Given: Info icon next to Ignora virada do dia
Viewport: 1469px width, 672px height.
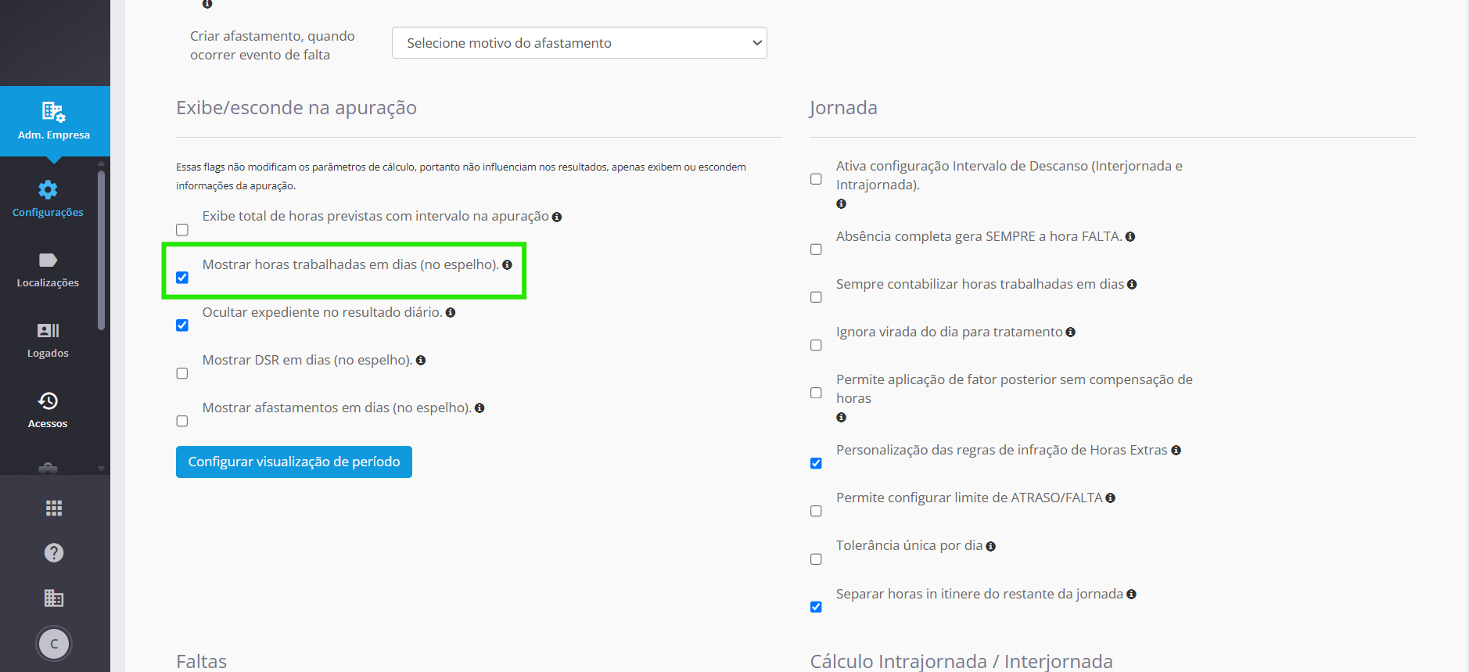Looking at the screenshot, I should [1071, 332].
